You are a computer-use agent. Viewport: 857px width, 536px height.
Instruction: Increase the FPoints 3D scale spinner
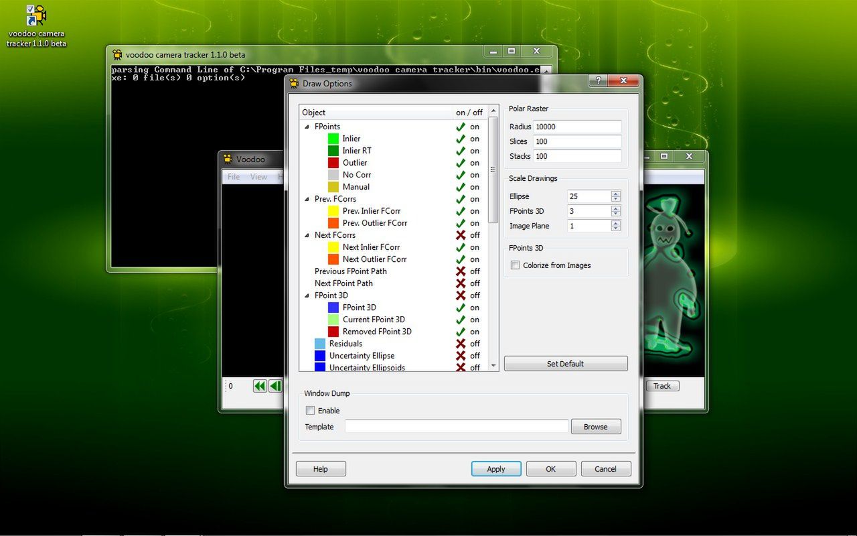pyautogui.click(x=616, y=208)
